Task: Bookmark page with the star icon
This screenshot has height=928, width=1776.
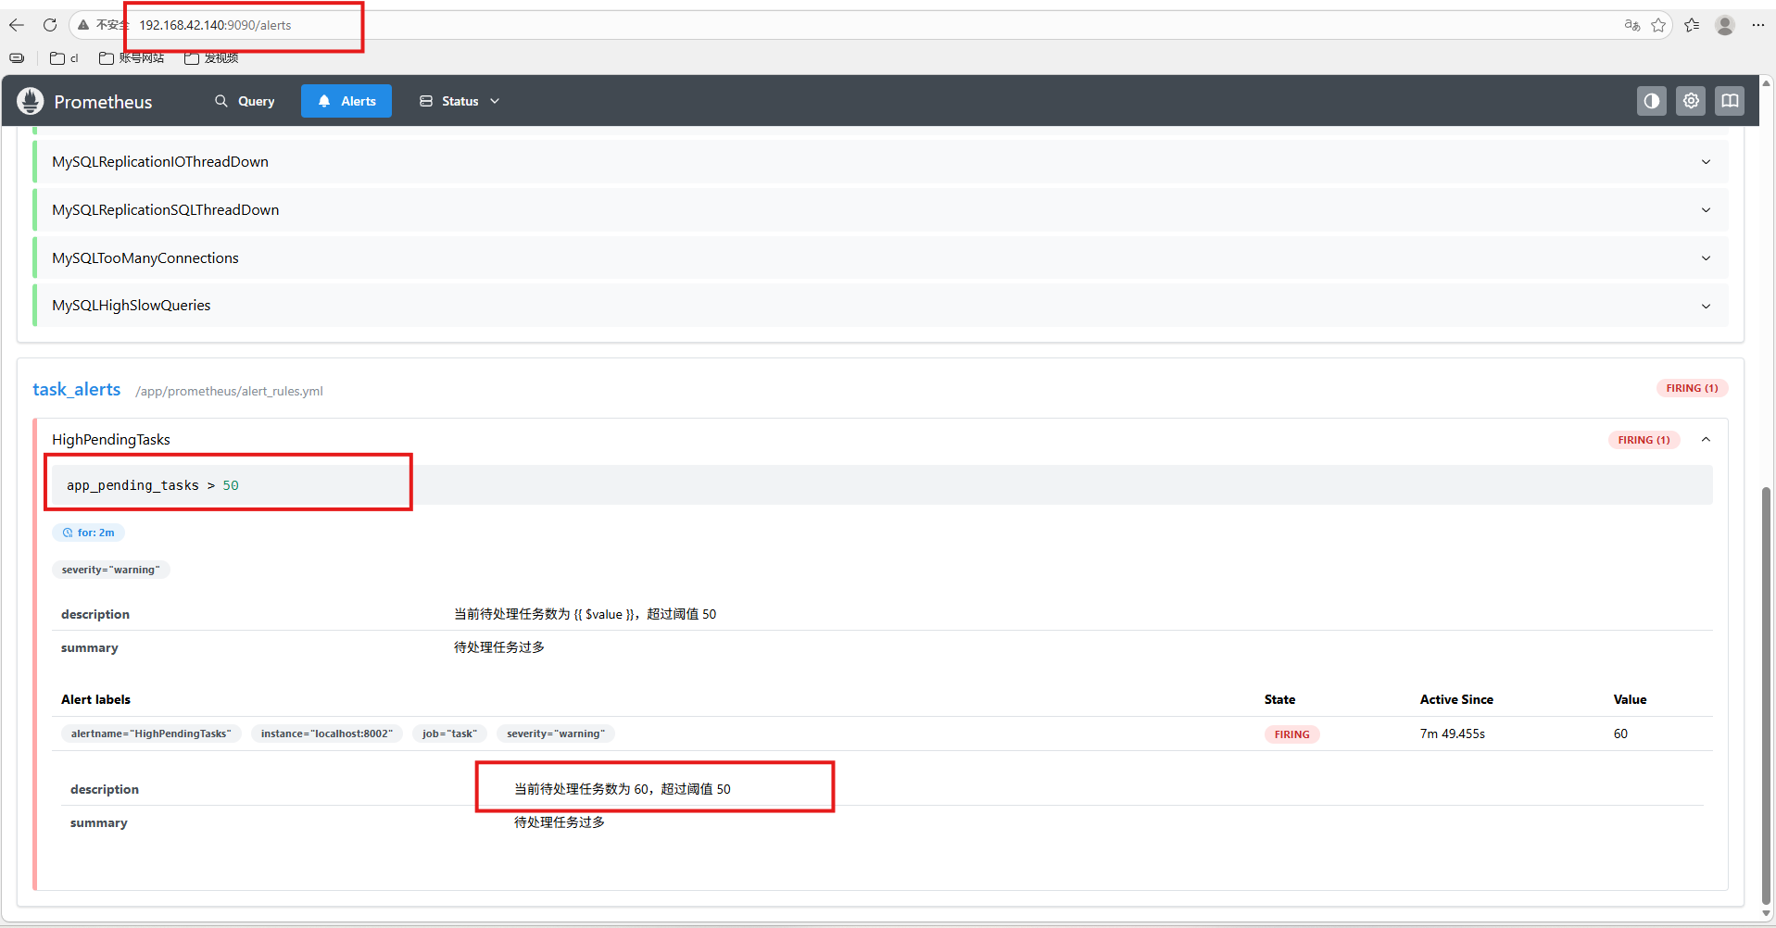Action: click(1658, 25)
